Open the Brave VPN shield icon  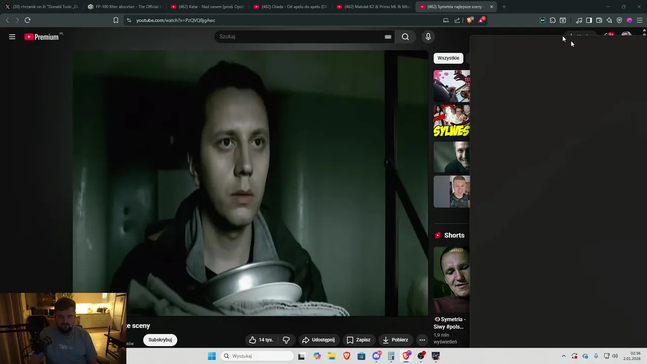coord(619,20)
